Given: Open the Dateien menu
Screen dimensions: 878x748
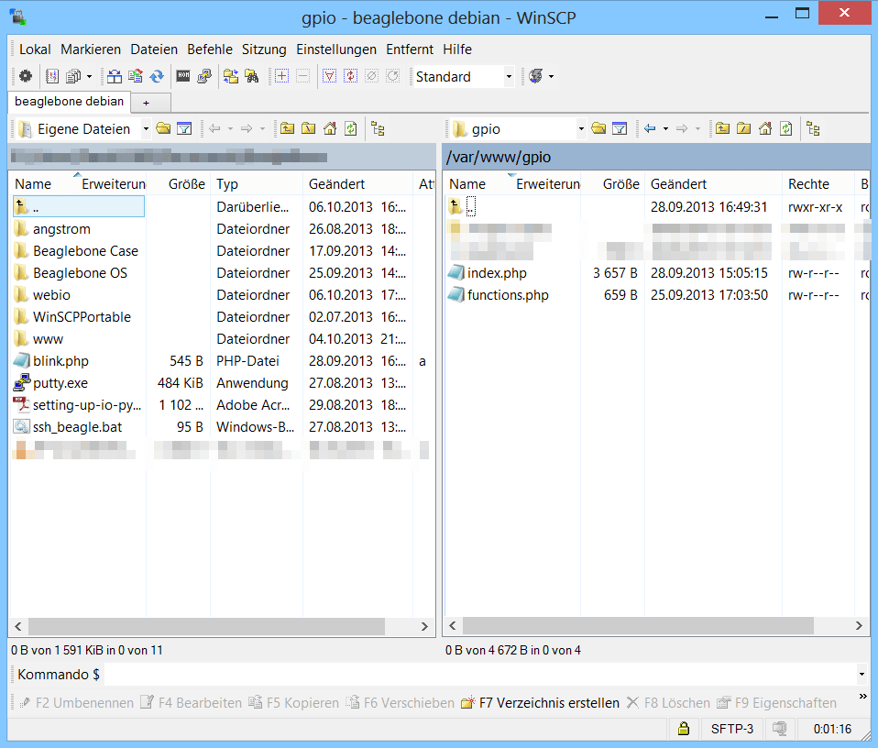Looking at the screenshot, I should click(x=154, y=49).
